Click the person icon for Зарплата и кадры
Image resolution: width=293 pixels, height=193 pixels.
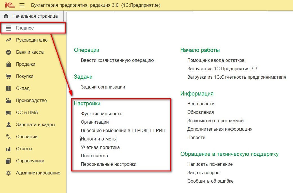coord(8,125)
